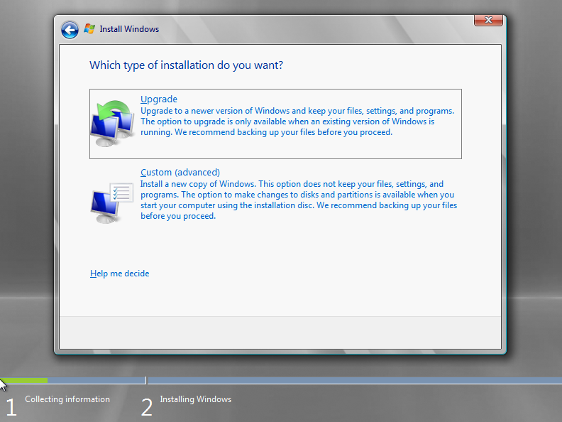Click the 'Installing Windows' step label
The width and height of the screenshot is (562, 422).
click(x=196, y=399)
